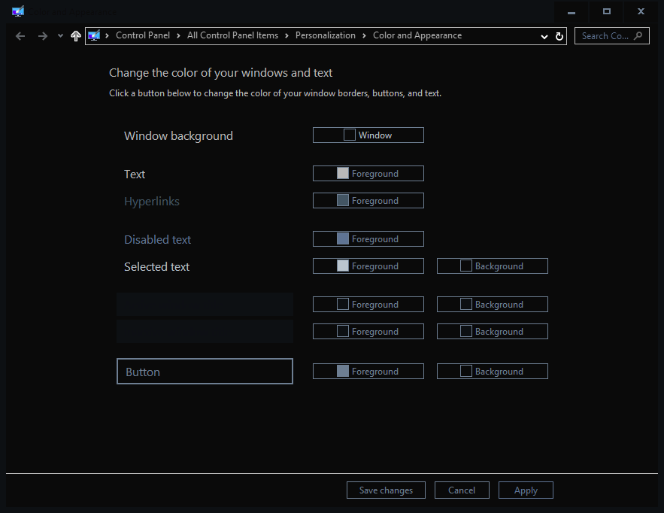Pick Button foreground color
The image size is (664, 513).
click(x=368, y=372)
